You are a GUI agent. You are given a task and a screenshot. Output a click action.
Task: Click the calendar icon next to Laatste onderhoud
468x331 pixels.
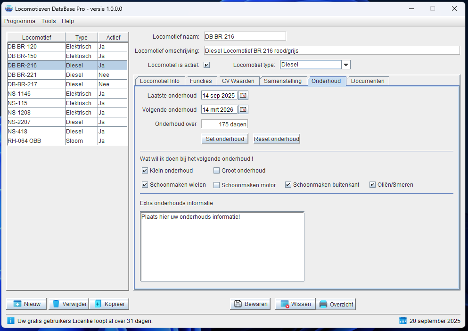point(243,96)
